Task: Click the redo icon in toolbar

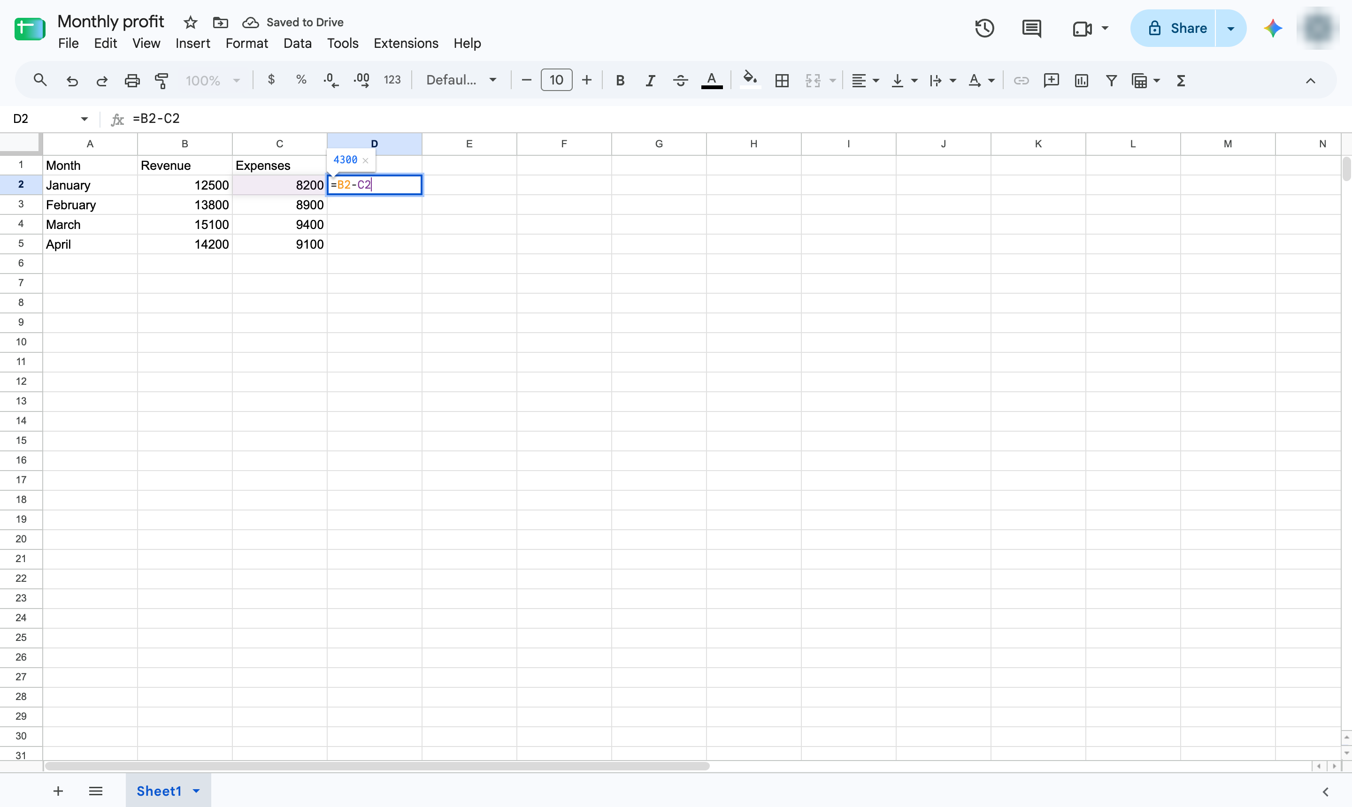Action: point(102,81)
